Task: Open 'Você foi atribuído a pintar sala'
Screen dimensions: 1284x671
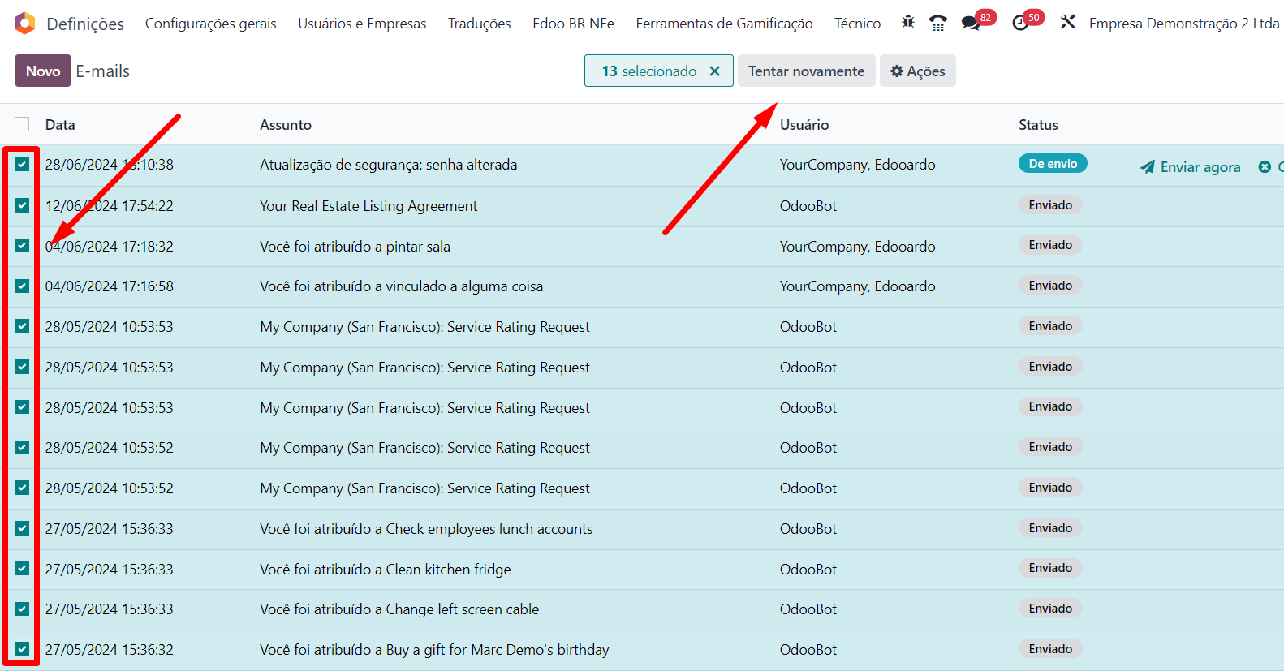Action: (x=355, y=247)
